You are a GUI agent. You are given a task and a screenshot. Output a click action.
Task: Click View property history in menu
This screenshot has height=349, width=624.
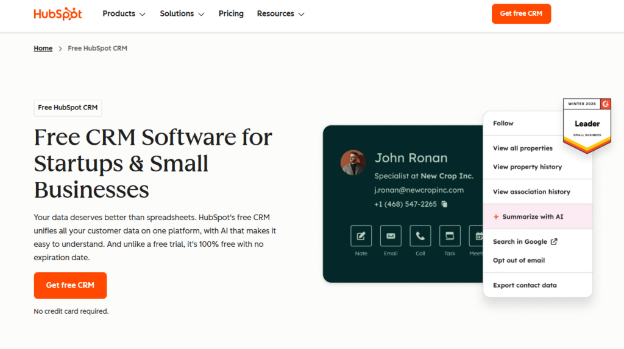pyautogui.click(x=527, y=167)
